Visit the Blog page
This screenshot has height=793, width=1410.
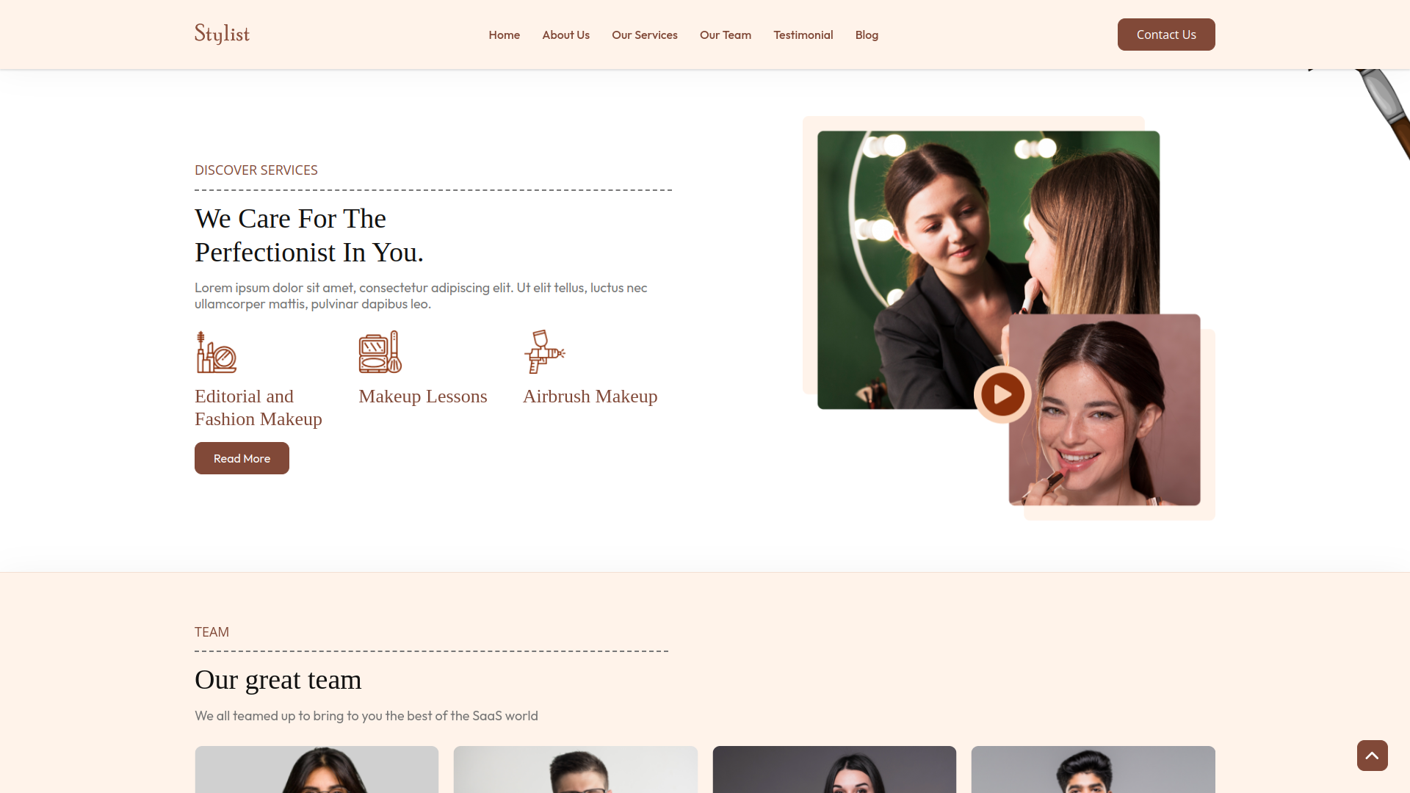point(866,35)
